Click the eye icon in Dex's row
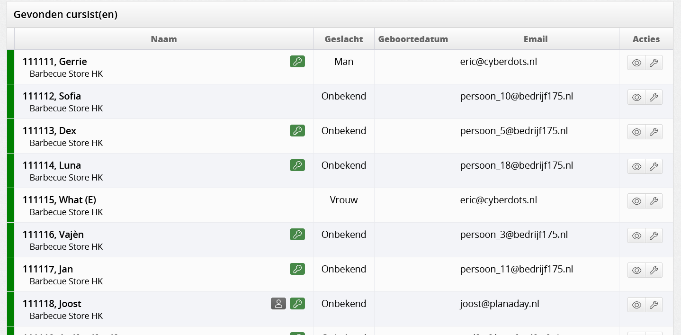The width and height of the screenshot is (681, 335). [636, 132]
